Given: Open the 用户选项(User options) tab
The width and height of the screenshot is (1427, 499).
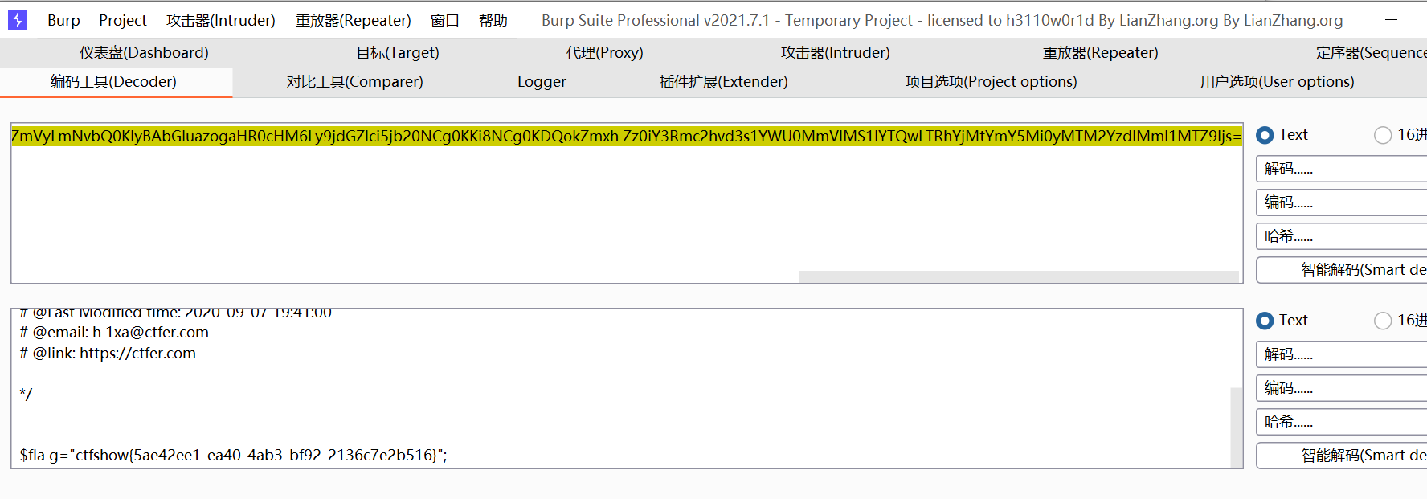Looking at the screenshot, I should pyautogui.click(x=1278, y=81).
